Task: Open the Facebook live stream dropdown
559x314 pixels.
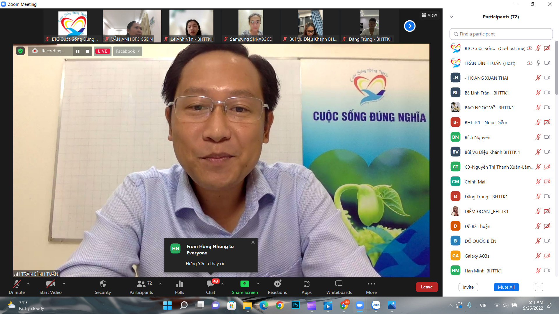Action: (x=128, y=51)
